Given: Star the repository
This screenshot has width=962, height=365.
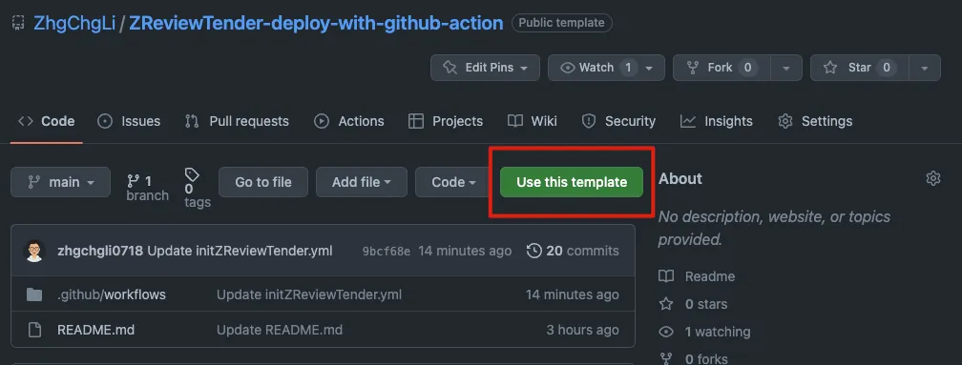Looking at the screenshot, I should (859, 68).
